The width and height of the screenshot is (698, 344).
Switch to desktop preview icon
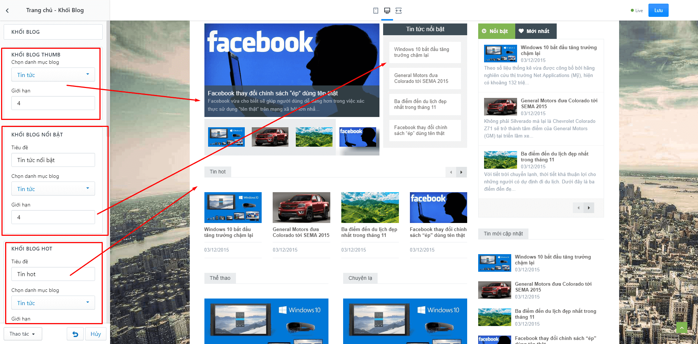tap(387, 11)
